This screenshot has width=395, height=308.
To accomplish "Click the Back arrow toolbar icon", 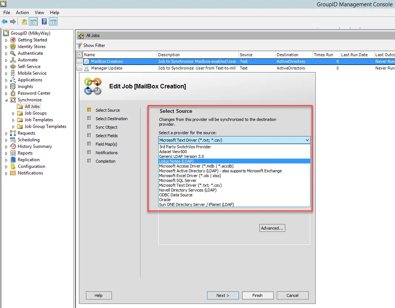I will pyautogui.click(x=4, y=22).
